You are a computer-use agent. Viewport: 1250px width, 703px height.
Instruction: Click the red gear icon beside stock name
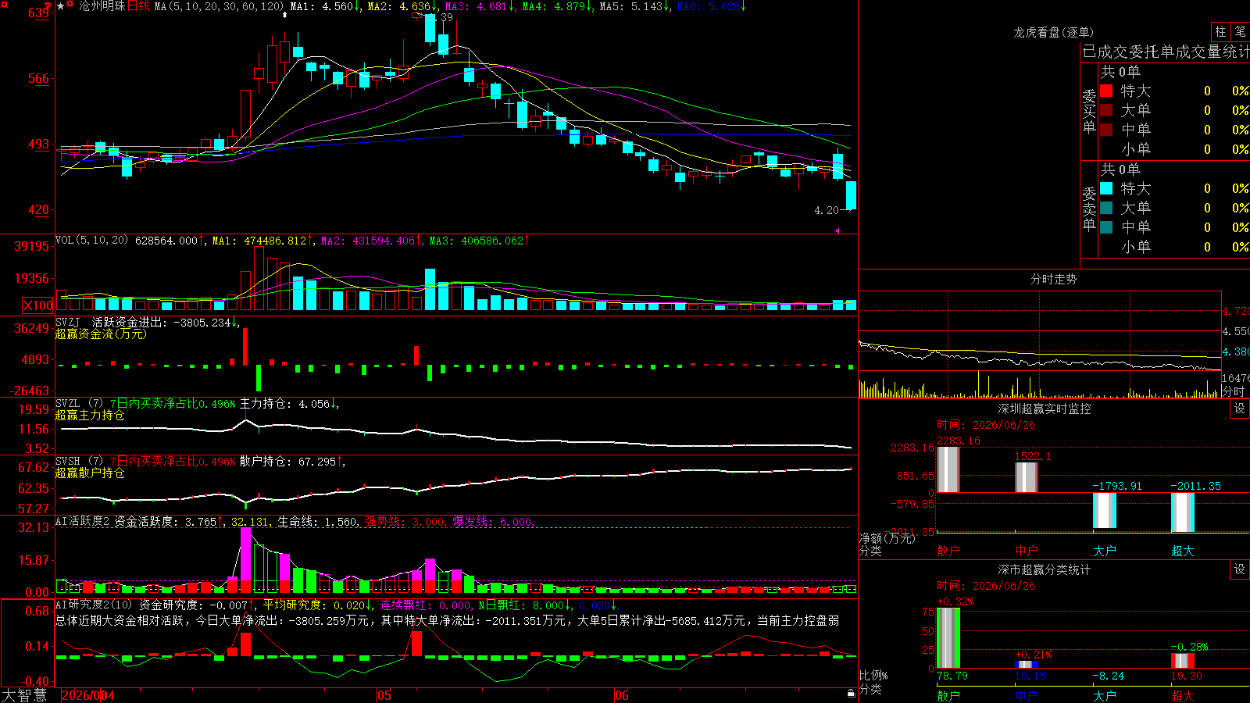pos(71,5)
